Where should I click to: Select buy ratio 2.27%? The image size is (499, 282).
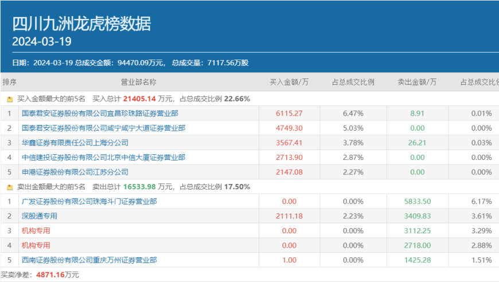point(353,172)
